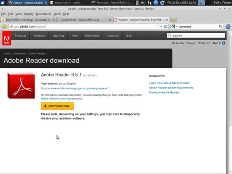Click the update refresh icon in the top panel
The image size is (232, 174).
tap(162, 3)
